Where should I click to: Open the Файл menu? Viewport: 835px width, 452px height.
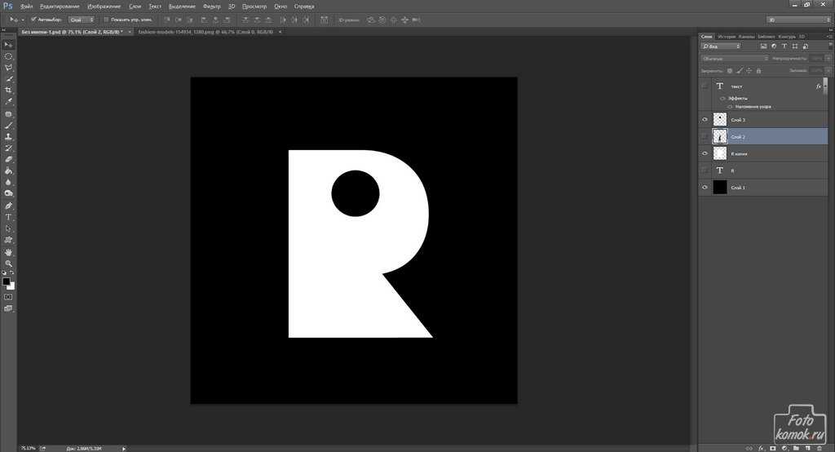tap(27, 7)
